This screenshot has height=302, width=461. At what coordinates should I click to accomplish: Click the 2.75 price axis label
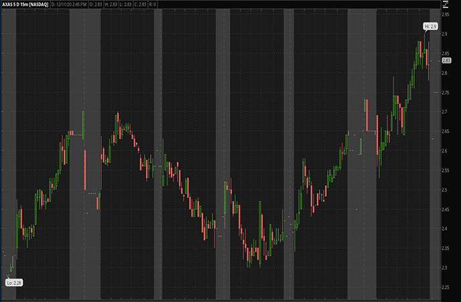446,93
